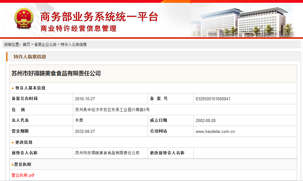
Task: Select founding date 2002-08-28
Action: click(x=205, y=120)
